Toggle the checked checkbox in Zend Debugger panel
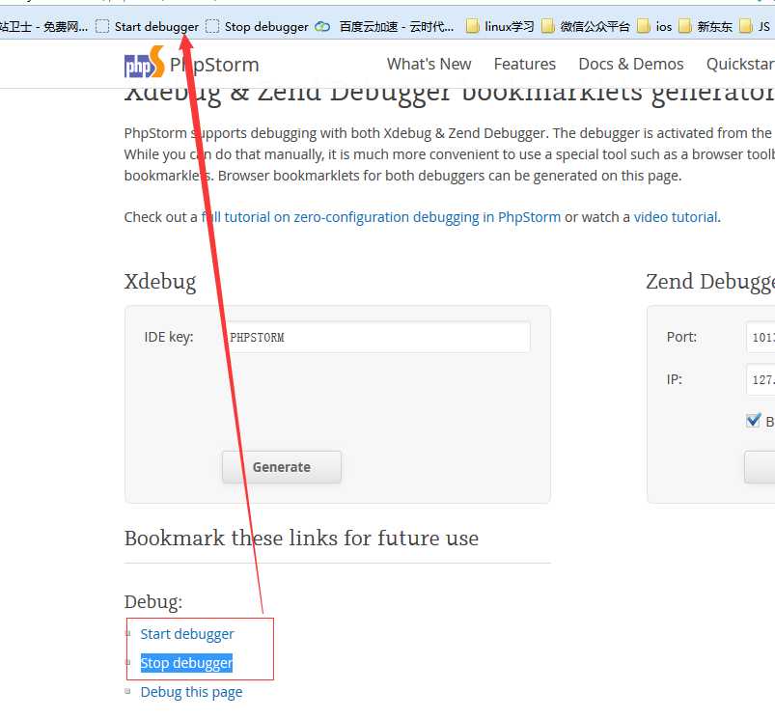This screenshot has width=775, height=719. click(753, 421)
